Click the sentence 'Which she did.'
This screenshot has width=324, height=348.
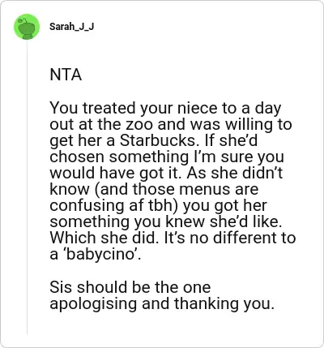[104, 238]
